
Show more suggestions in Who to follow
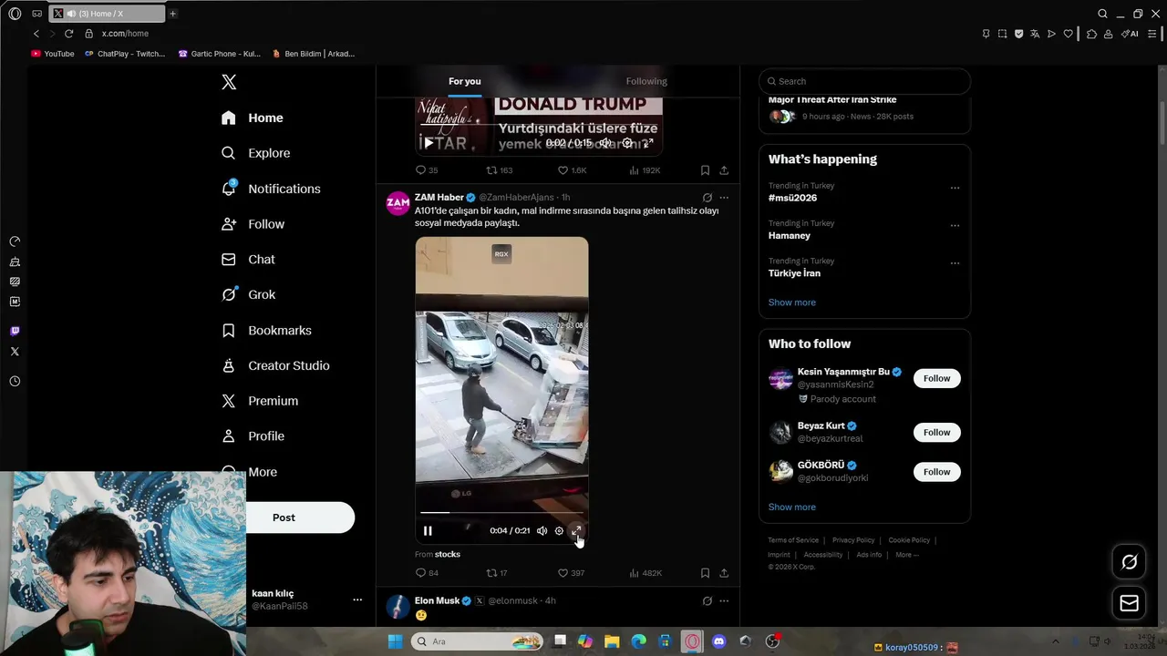[791, 507]
